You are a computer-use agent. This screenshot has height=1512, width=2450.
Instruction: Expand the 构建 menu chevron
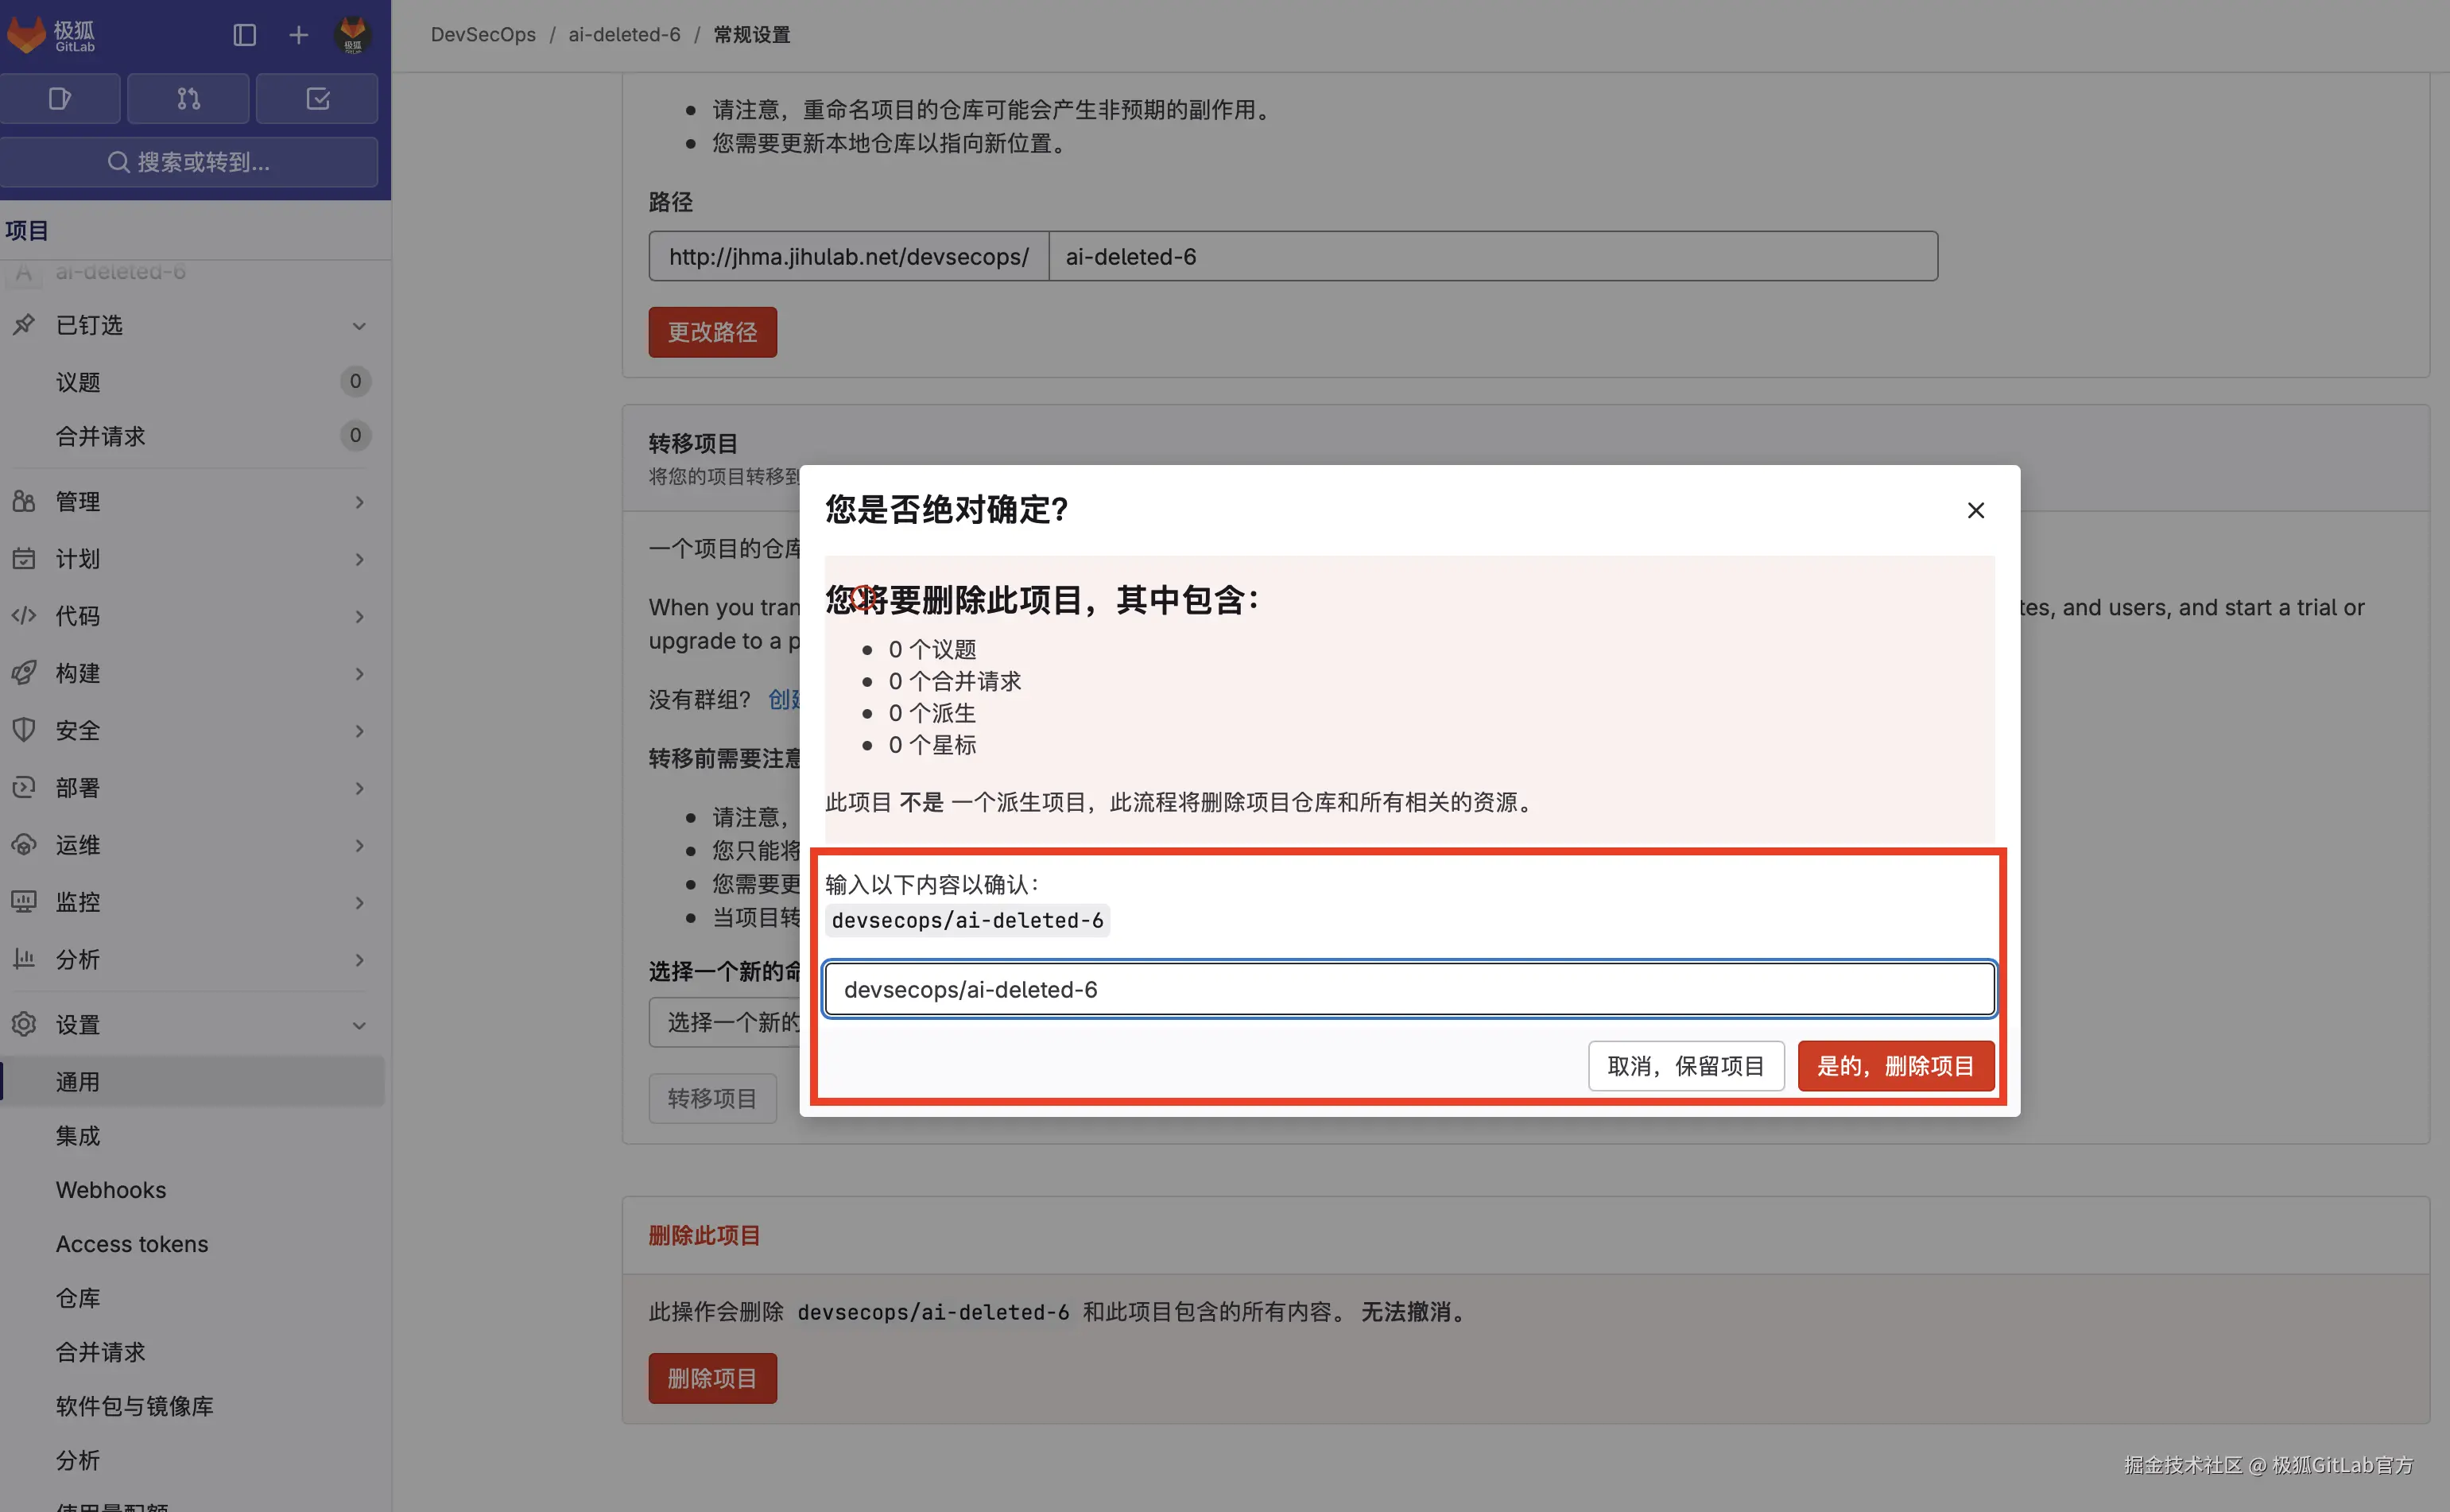(359, 673)
